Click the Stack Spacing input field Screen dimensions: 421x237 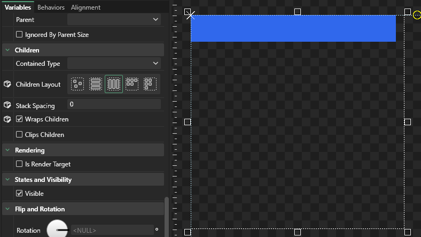point(114,104)
